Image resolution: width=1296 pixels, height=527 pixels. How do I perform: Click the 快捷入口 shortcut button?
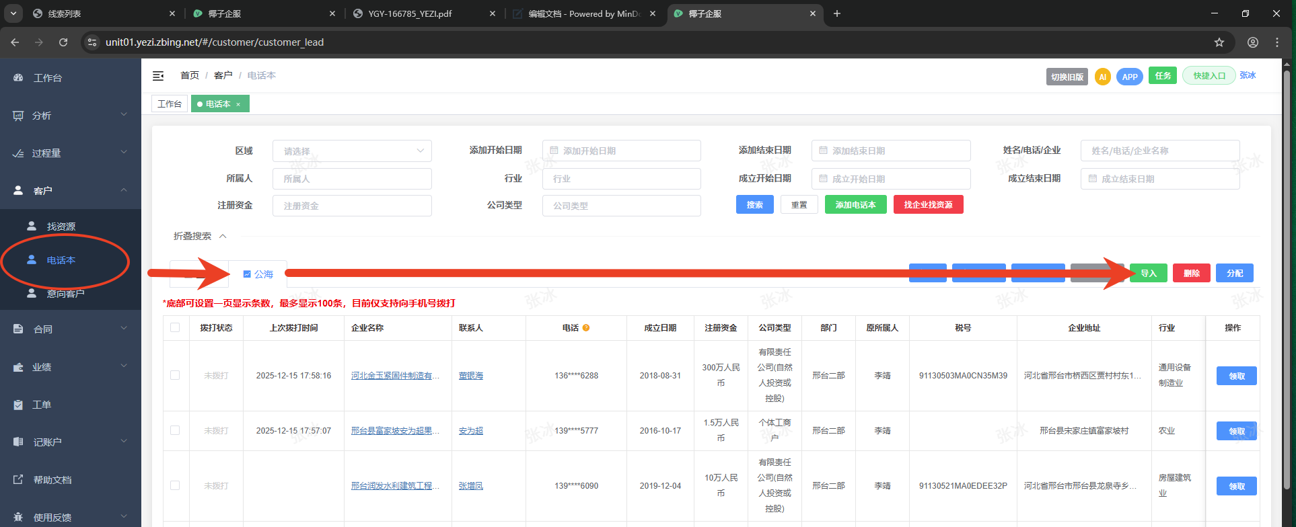coord(1209,76)
